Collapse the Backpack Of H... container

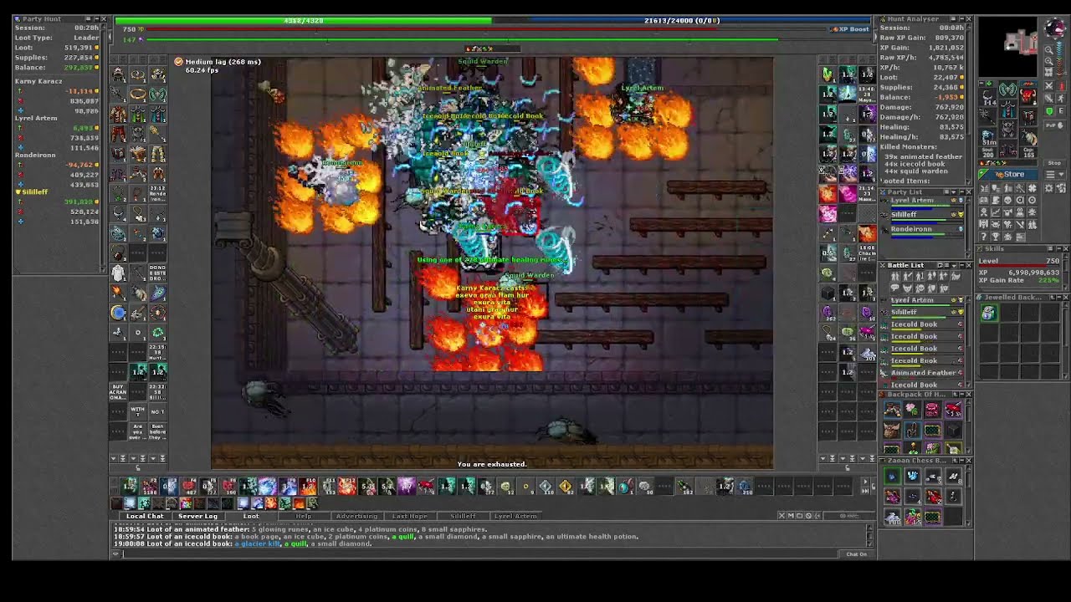[961, 394]
